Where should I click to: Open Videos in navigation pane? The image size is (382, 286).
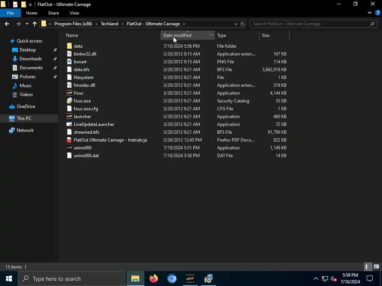pyautogui.click(x=26, y=94)
